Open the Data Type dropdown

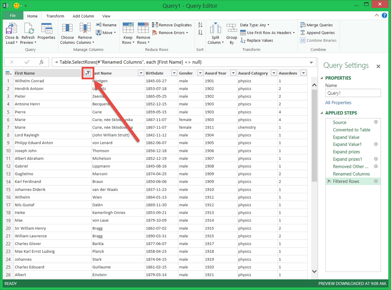[254, 25]
